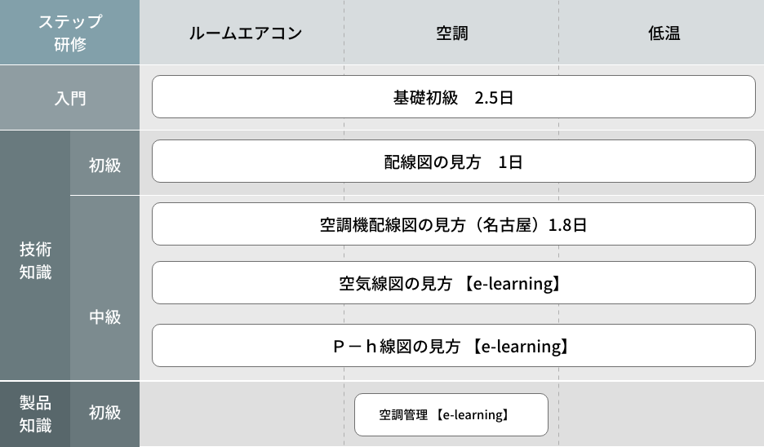
Task: Click 初級 level beside 配線図の見方
Action: pyautogui.click(x=104, y=165)
